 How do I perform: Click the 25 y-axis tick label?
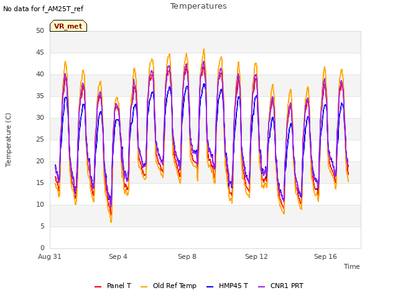point(40,139)
